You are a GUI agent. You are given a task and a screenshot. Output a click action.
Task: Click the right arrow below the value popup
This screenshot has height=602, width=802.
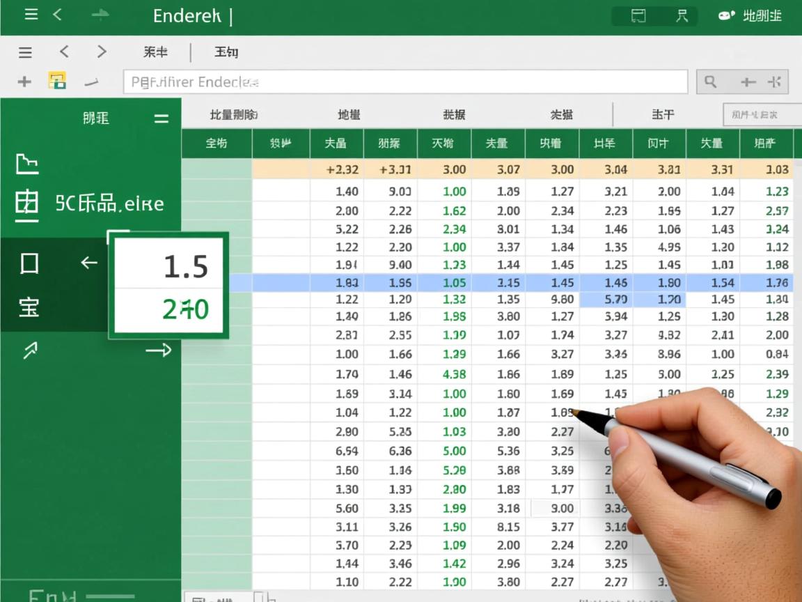[x=159, y=350]
